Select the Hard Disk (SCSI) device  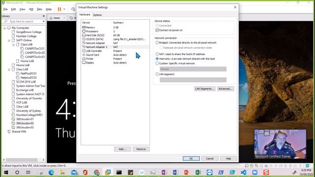point(115,35)
